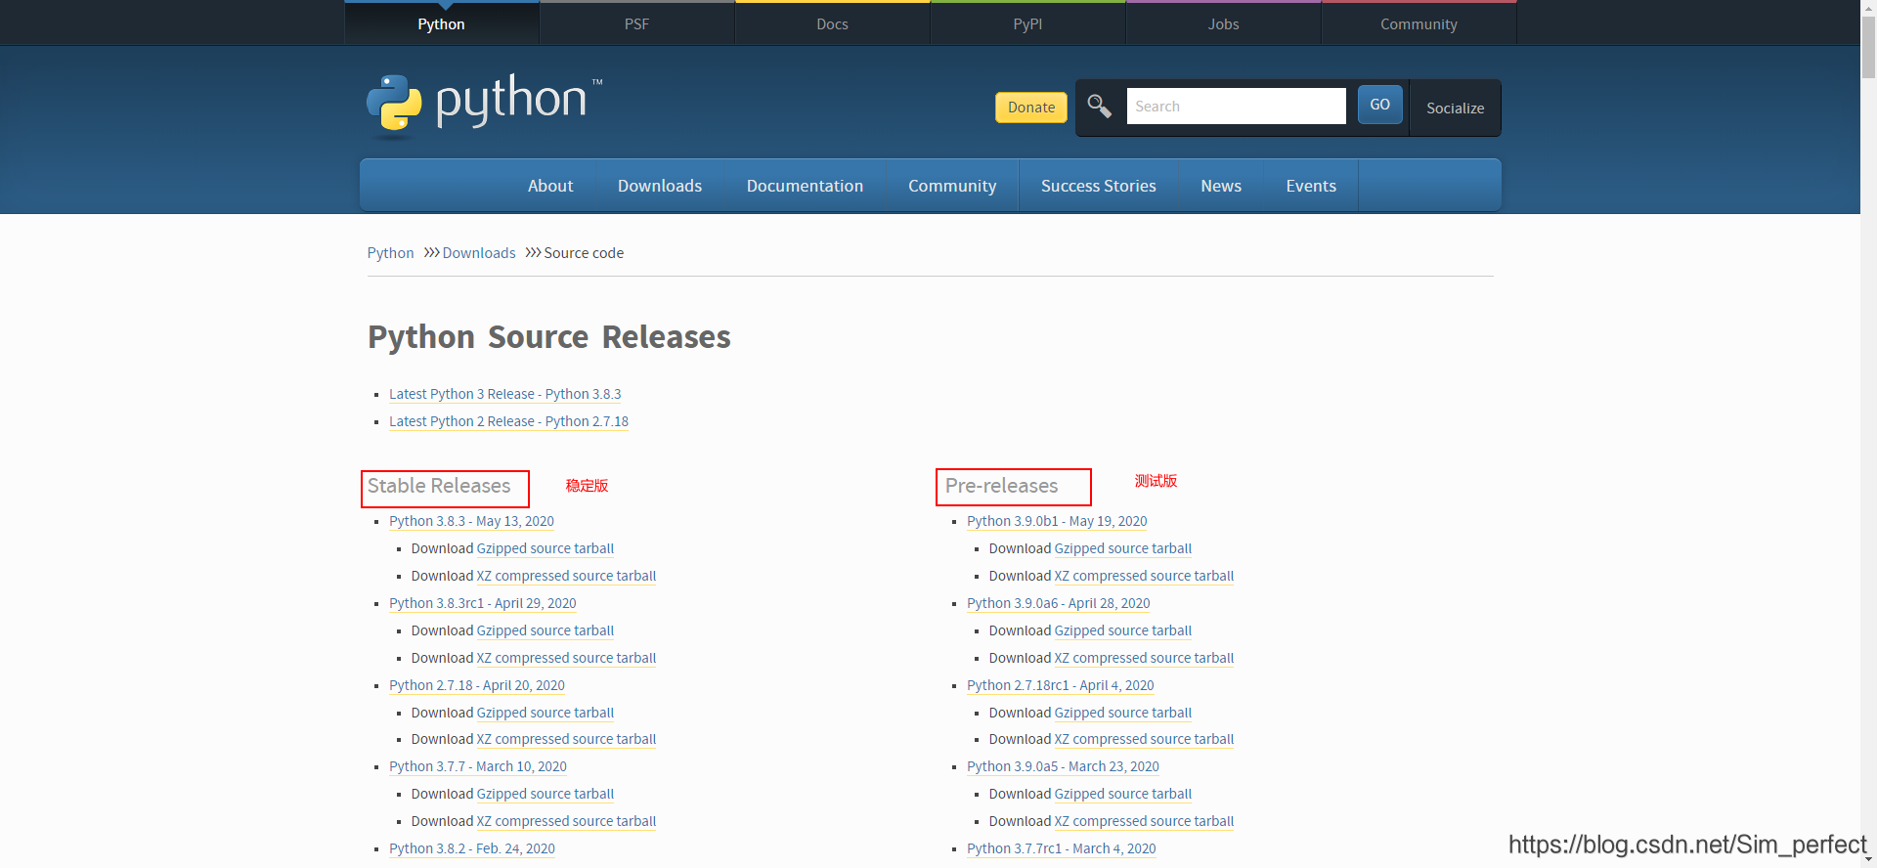This screenshot has height=868, width=1877.
Task: Click the search magnifier icon
Action: (x=1099, y=106)
